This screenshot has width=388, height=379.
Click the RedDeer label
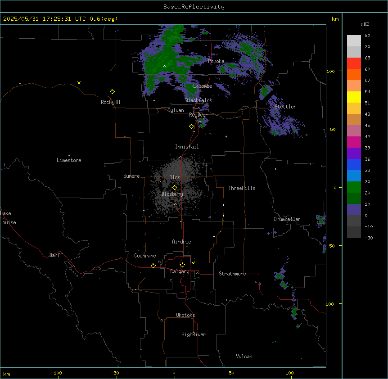[x=198, y=115]
